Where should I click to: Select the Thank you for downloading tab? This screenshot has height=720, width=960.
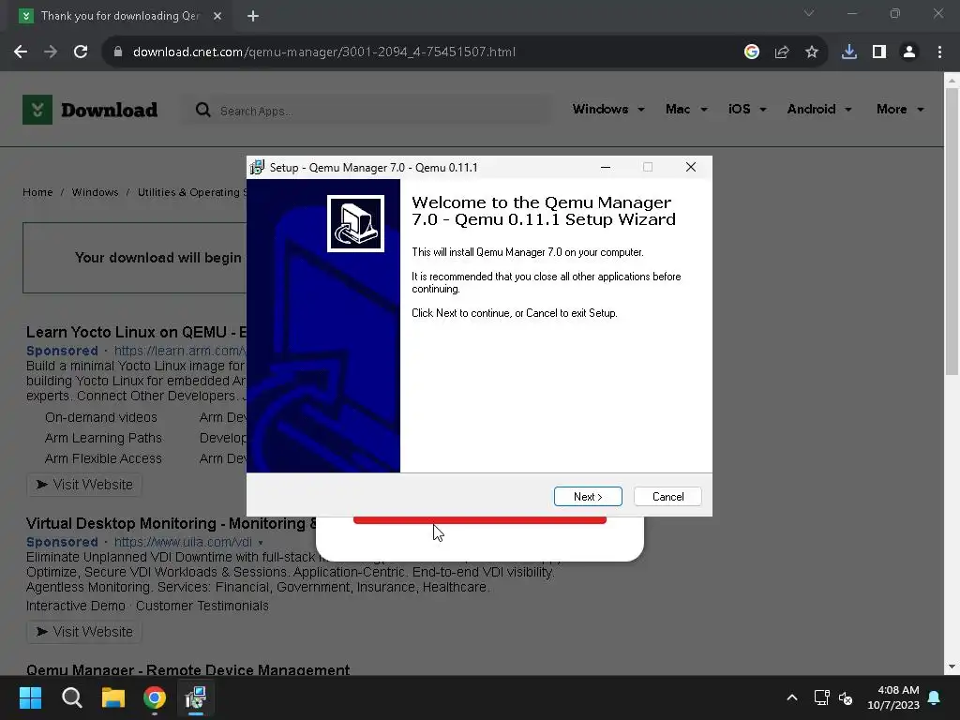point(120,16)
